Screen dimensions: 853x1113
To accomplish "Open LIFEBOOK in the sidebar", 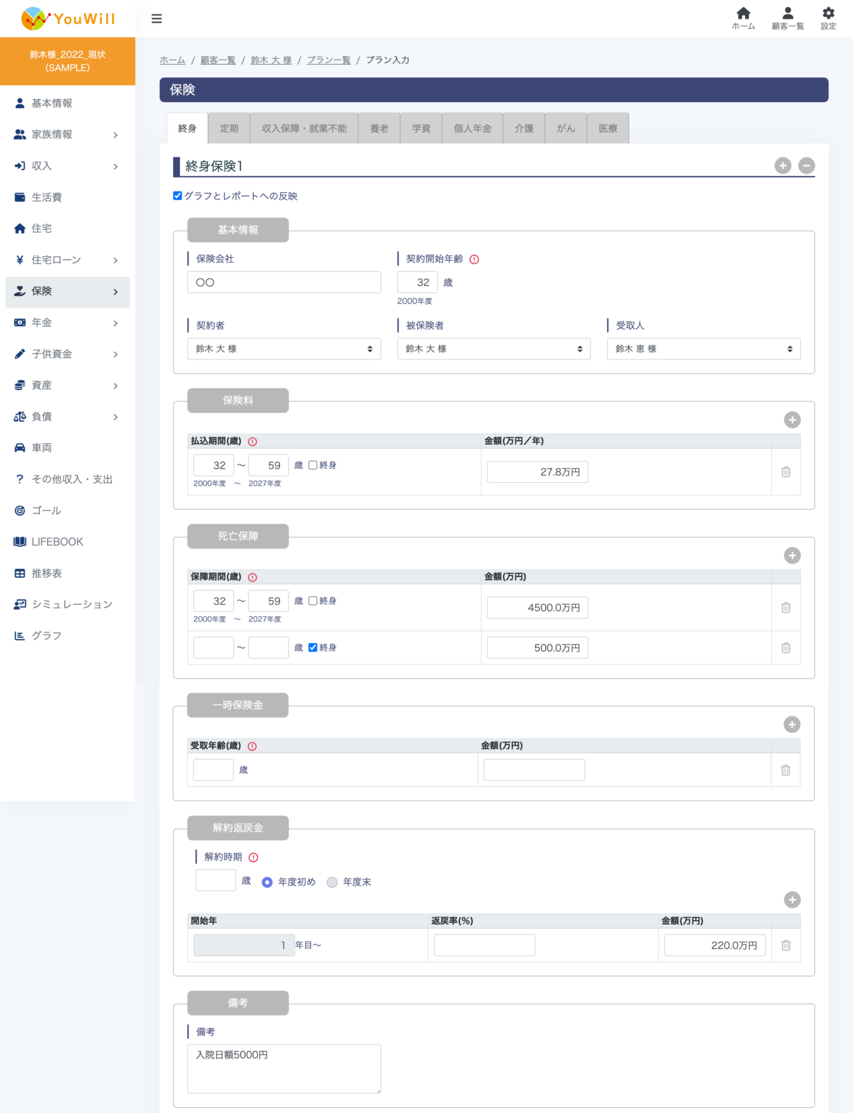I will click(57, 542).
